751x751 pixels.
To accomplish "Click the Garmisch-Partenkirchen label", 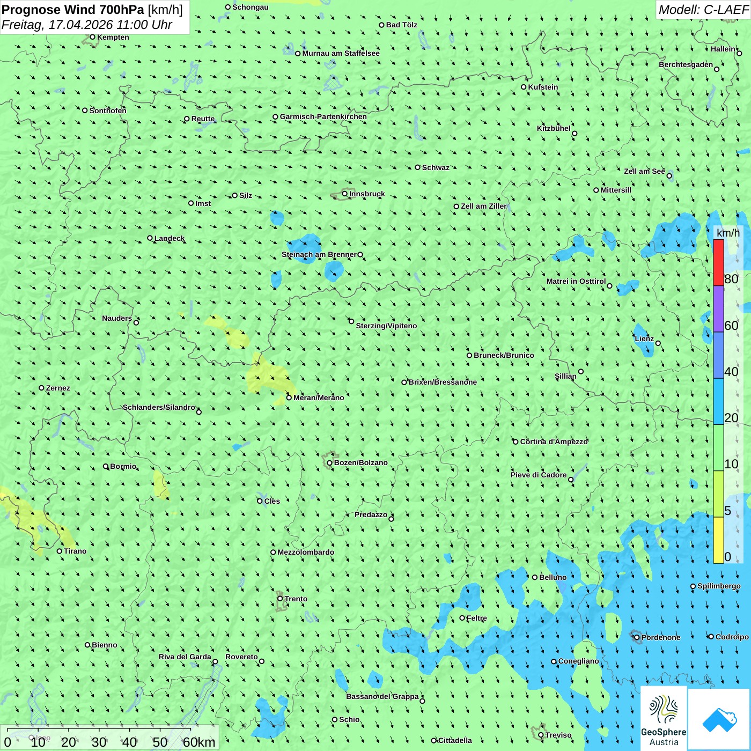I will [323, 116].
